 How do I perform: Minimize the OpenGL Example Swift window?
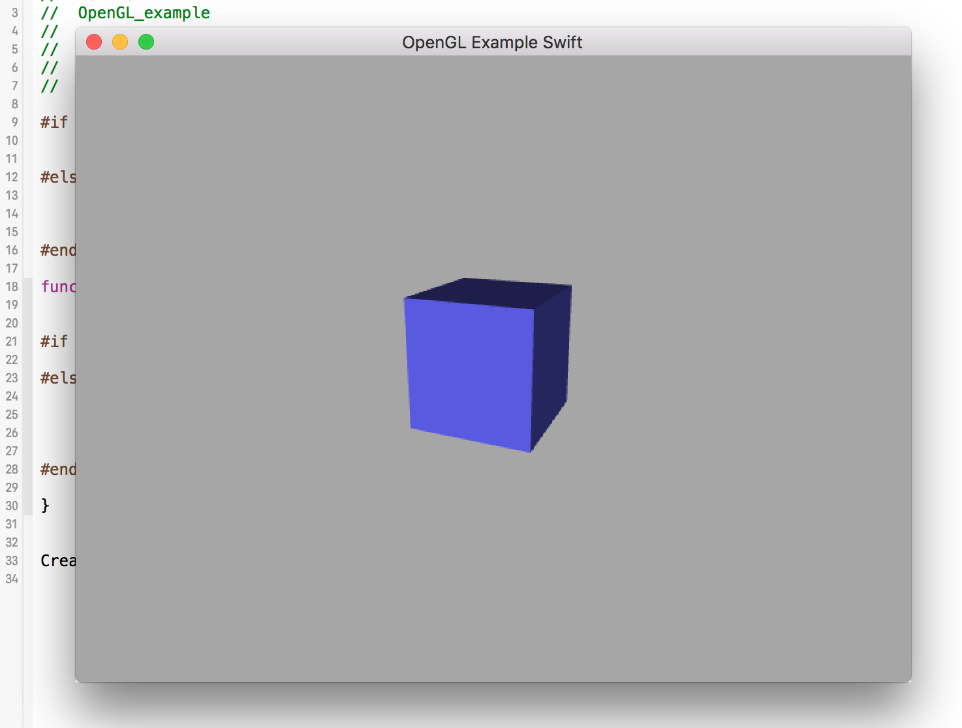(120, 42)
